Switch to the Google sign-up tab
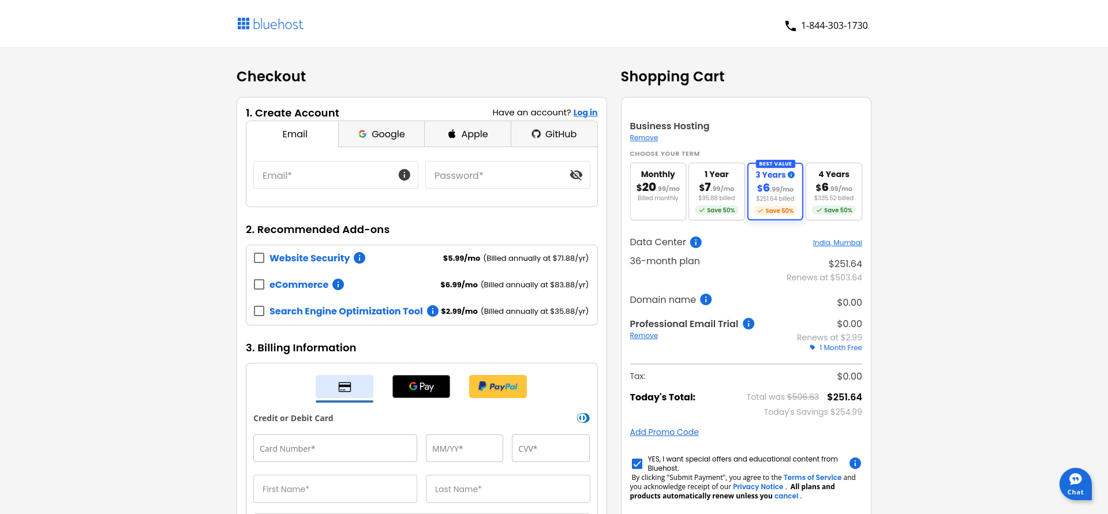Image resolution: width=1108 pixels, height=514 pixels. pyautogui.click(x=381, y=134)
